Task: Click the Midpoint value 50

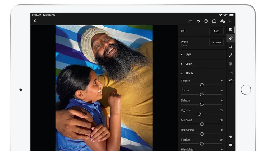Action: click(x=221, y=120)
